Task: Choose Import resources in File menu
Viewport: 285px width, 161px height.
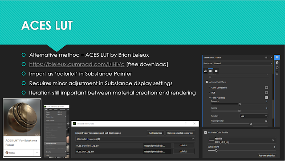Action: pos(56,144)
